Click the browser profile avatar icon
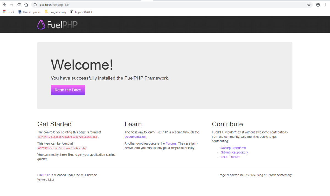330x196 pixels. [x=318, y=4]
